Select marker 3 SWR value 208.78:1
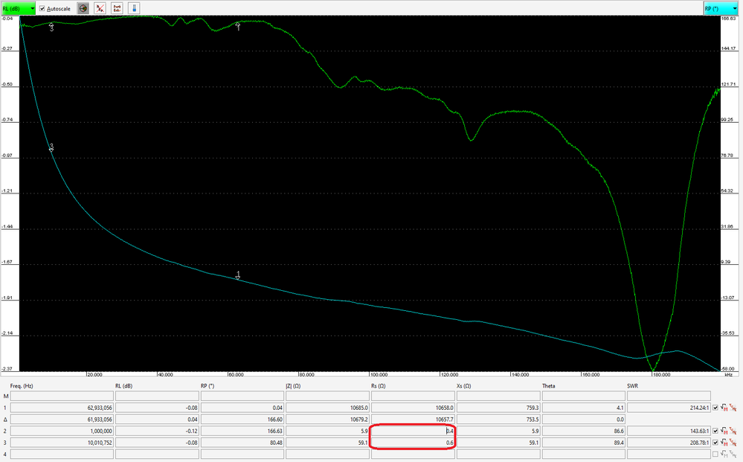The height and width of the screenshot is (462, 743). click(x=669, y=442)
